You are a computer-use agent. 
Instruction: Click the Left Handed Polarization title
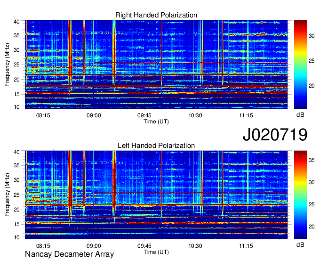point(156,146)
